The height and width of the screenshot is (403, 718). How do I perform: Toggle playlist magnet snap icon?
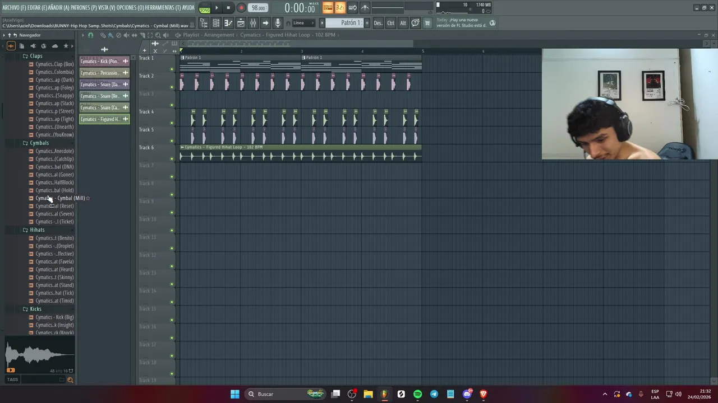[90, 35]
